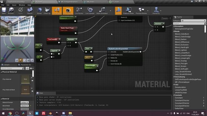Viewport: 207px width, 116px height.
Task: Click the Hide Unrelated toolbar icon
Action: coord(102,11)
